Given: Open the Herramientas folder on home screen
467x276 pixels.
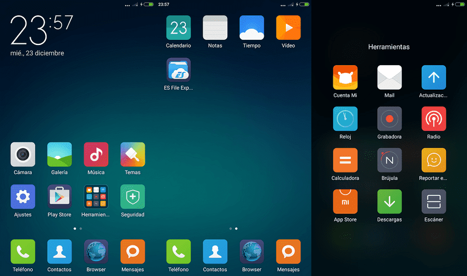Looking at the screenshot, I should (x=96, y=197).
